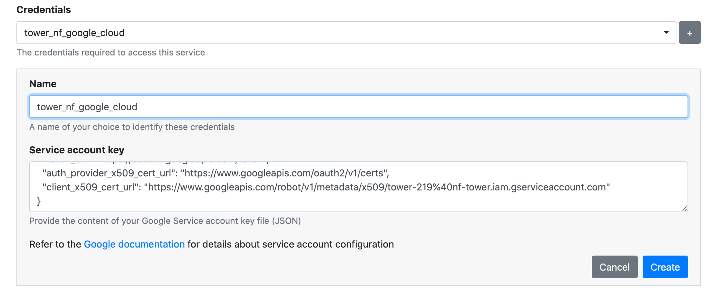Open the Google documentation link
Screen dimensions: 720x298
134,244
